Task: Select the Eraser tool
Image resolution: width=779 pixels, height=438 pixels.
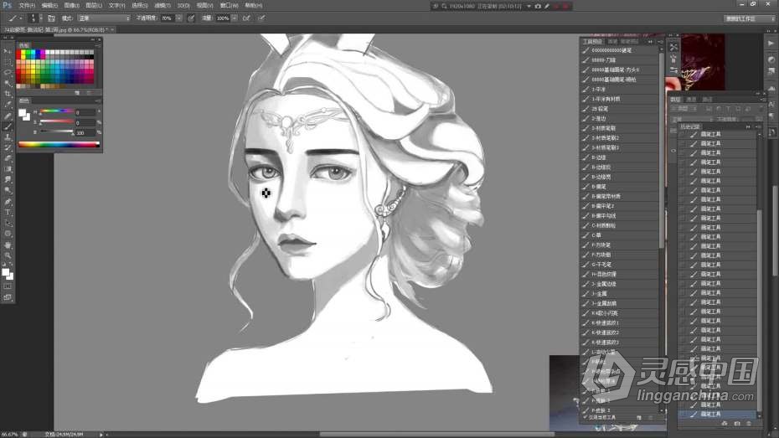Action: [x=8, y=158]
